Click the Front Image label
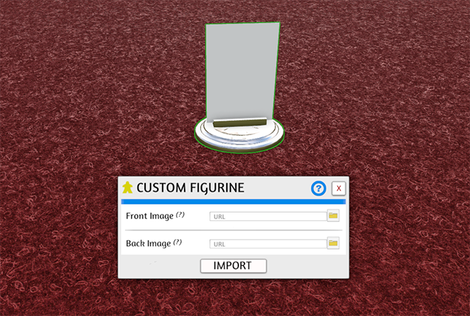The height and width of the screenshot is (316, 470). [150, 216]
